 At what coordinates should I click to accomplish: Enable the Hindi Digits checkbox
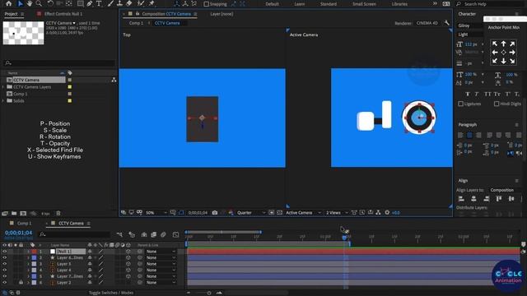497,104
